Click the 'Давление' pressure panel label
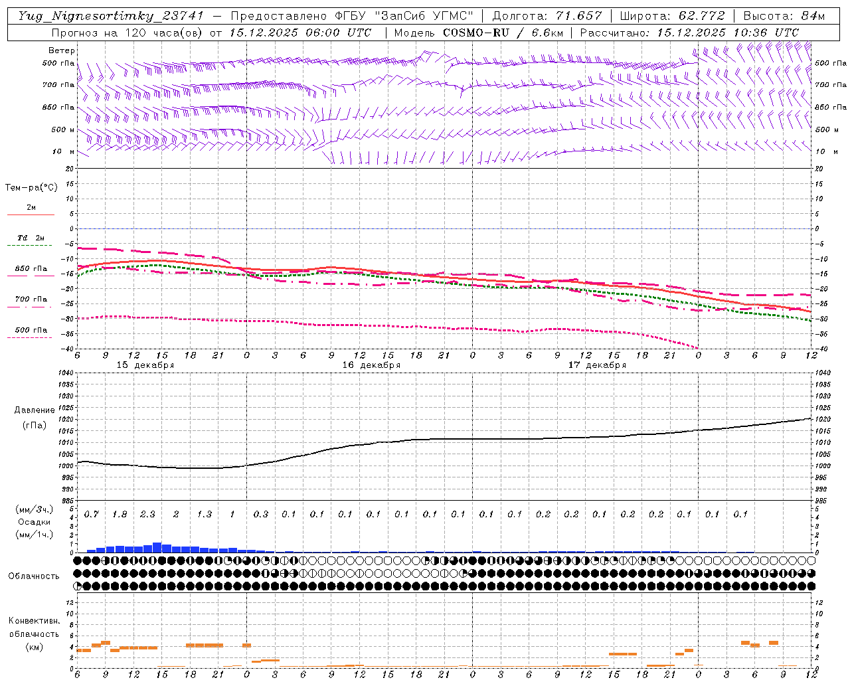850x680 pixels. (x=35, y=410)
